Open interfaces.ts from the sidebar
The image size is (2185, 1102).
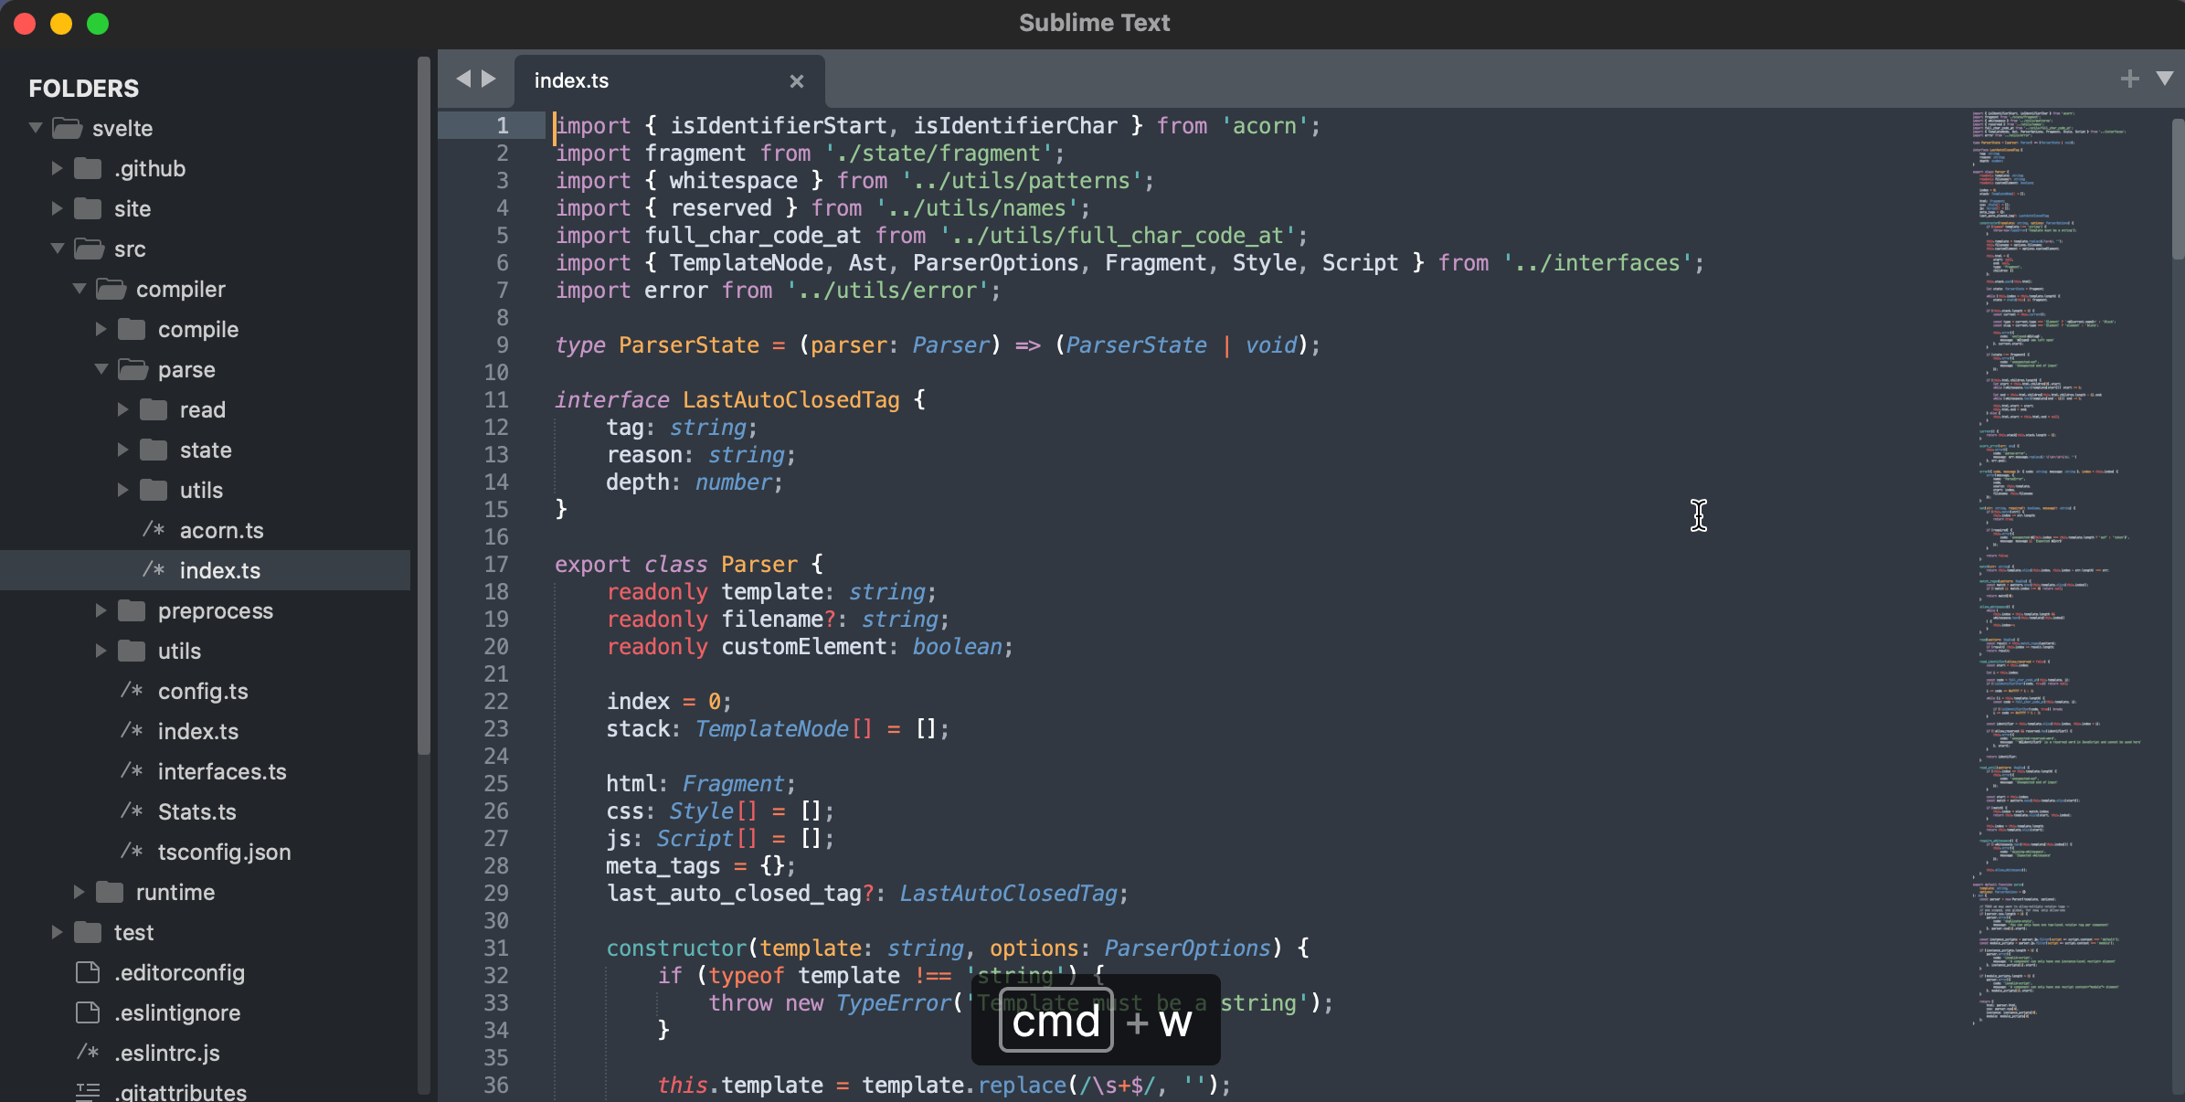(x=222, y=771)
